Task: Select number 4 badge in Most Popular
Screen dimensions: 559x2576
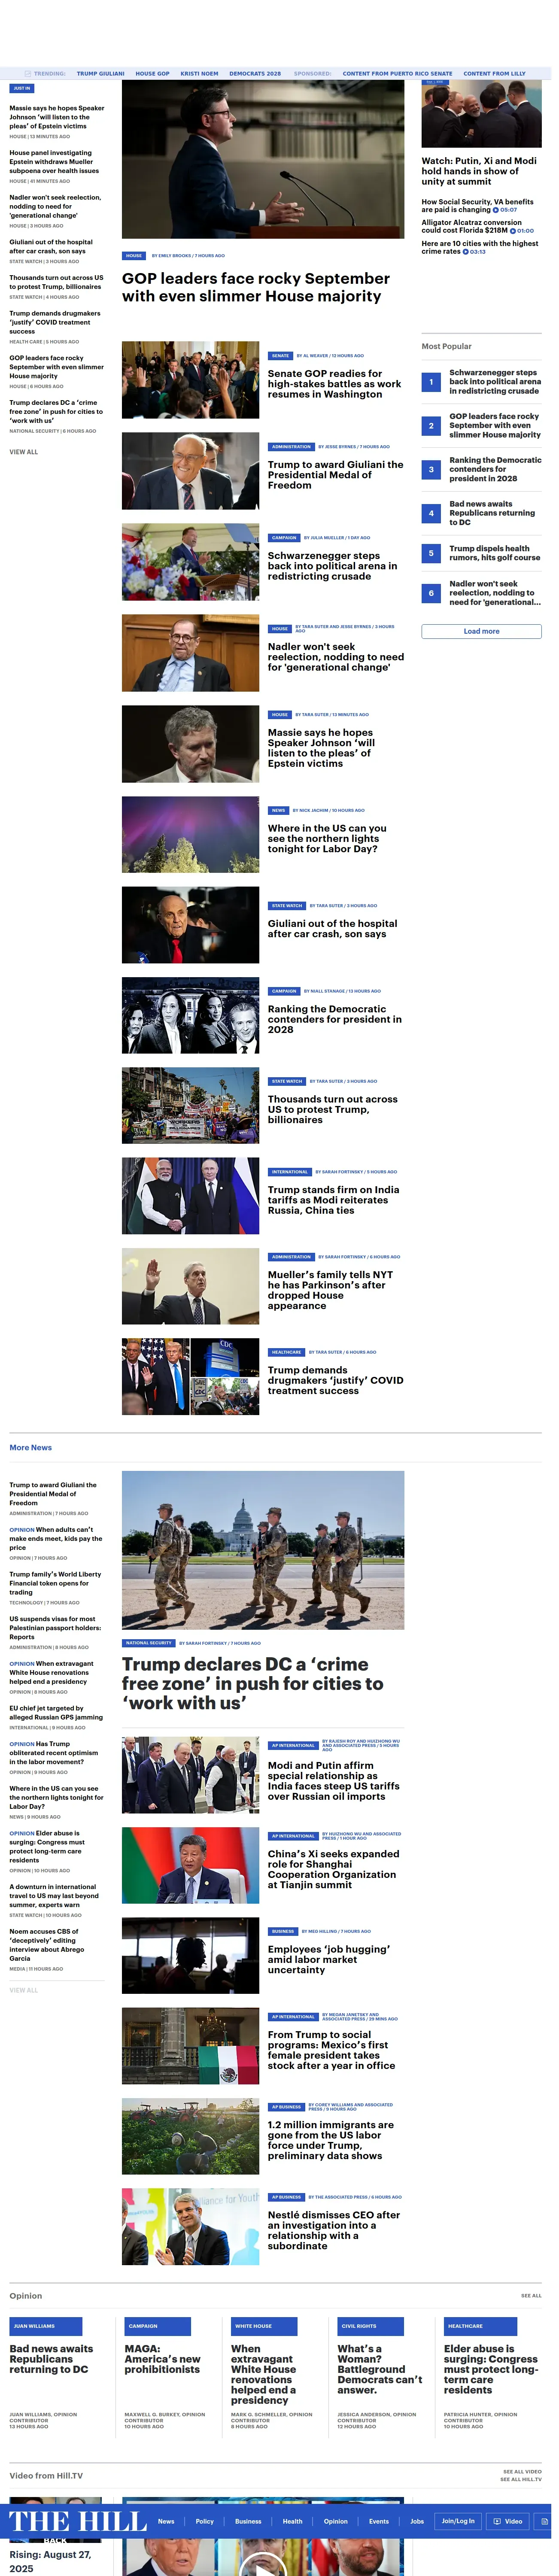Action: [431, 513]
